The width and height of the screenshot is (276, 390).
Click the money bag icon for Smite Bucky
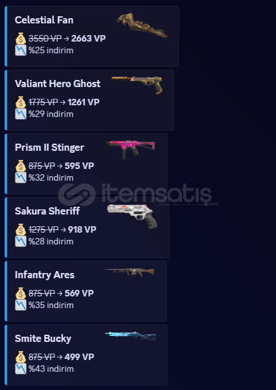click(x=21, y=357)
